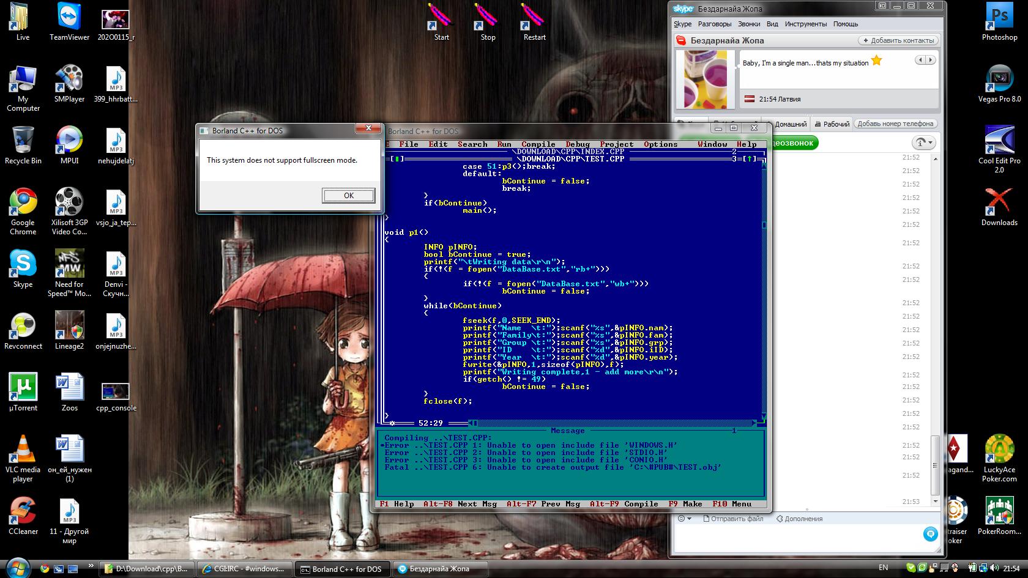Open the µTorrent desktop icon

23,392
